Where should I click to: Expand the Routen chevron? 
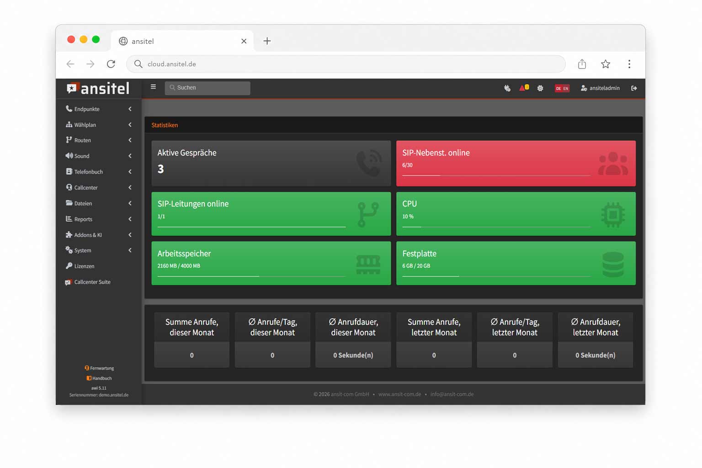click(130, 140)
